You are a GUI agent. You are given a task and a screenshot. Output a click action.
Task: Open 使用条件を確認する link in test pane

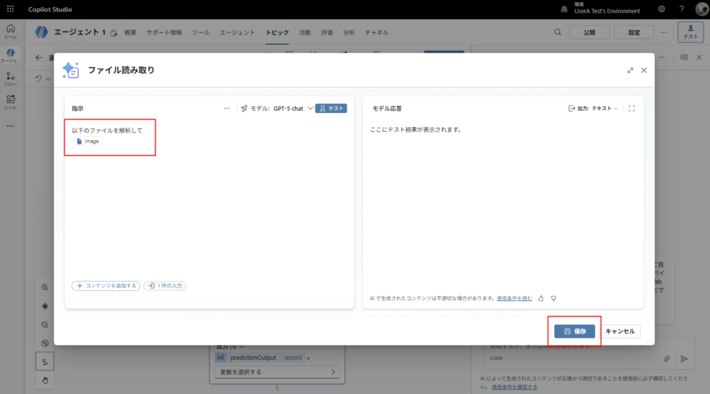tap(514, 387)
